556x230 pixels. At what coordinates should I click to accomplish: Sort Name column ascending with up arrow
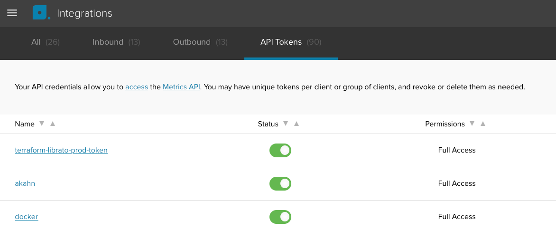point(53,124)
